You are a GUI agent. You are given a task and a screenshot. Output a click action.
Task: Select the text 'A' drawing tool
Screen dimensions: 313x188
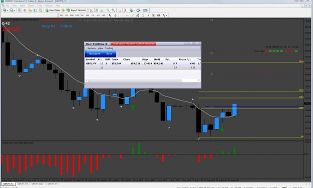tap(148, 15)
